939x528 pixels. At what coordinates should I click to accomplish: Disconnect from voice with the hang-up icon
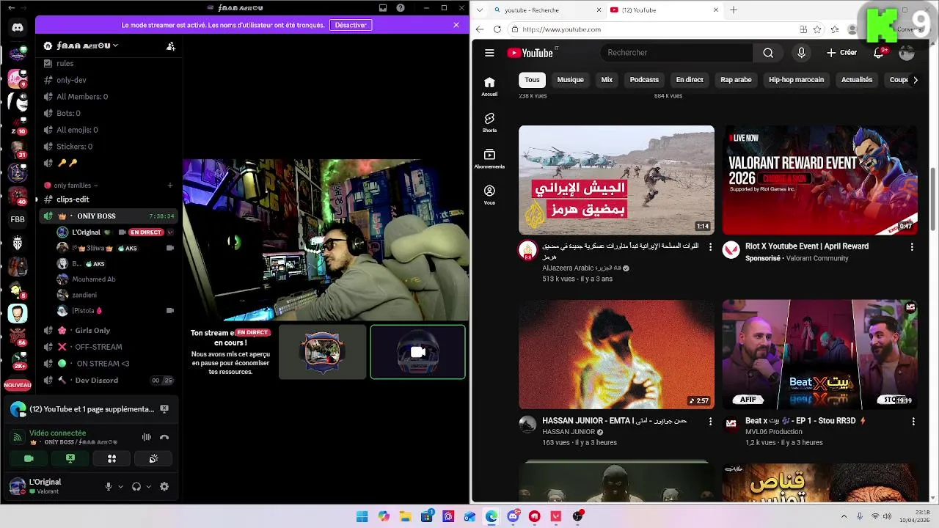pos(164,437)
